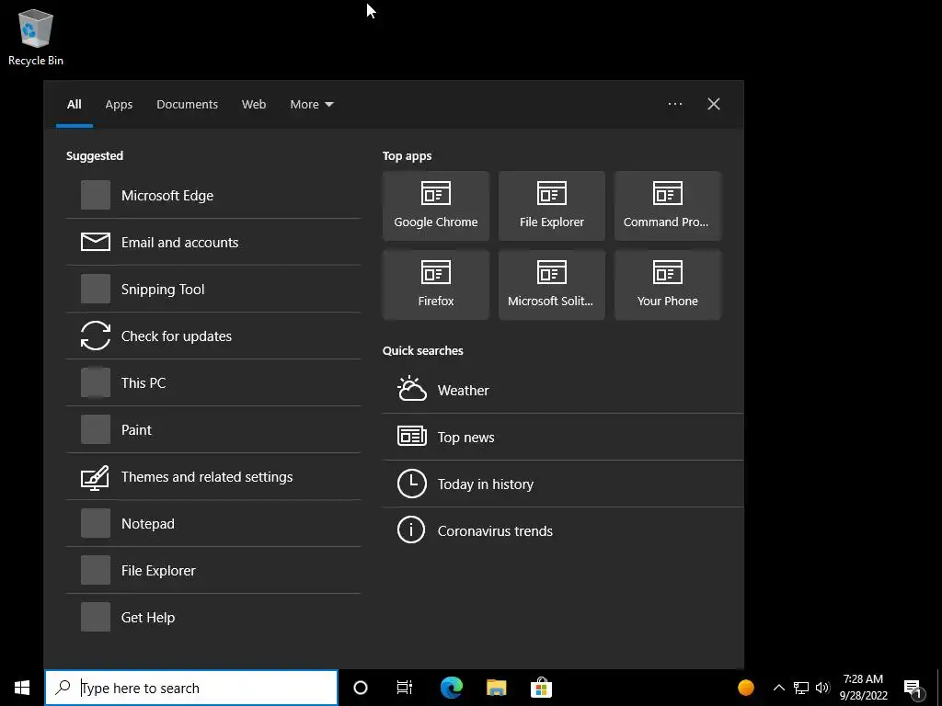Open Command Prompt top app tile
Screen dimensions: 942x706
[668, 206]
